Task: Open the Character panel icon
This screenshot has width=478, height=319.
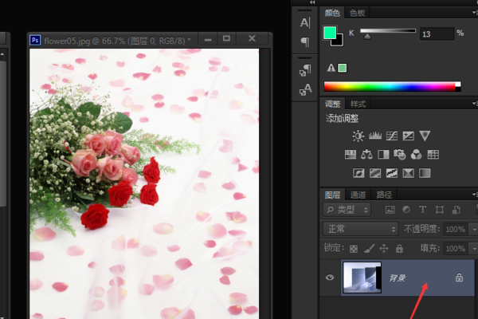Action: pos(305,24)
